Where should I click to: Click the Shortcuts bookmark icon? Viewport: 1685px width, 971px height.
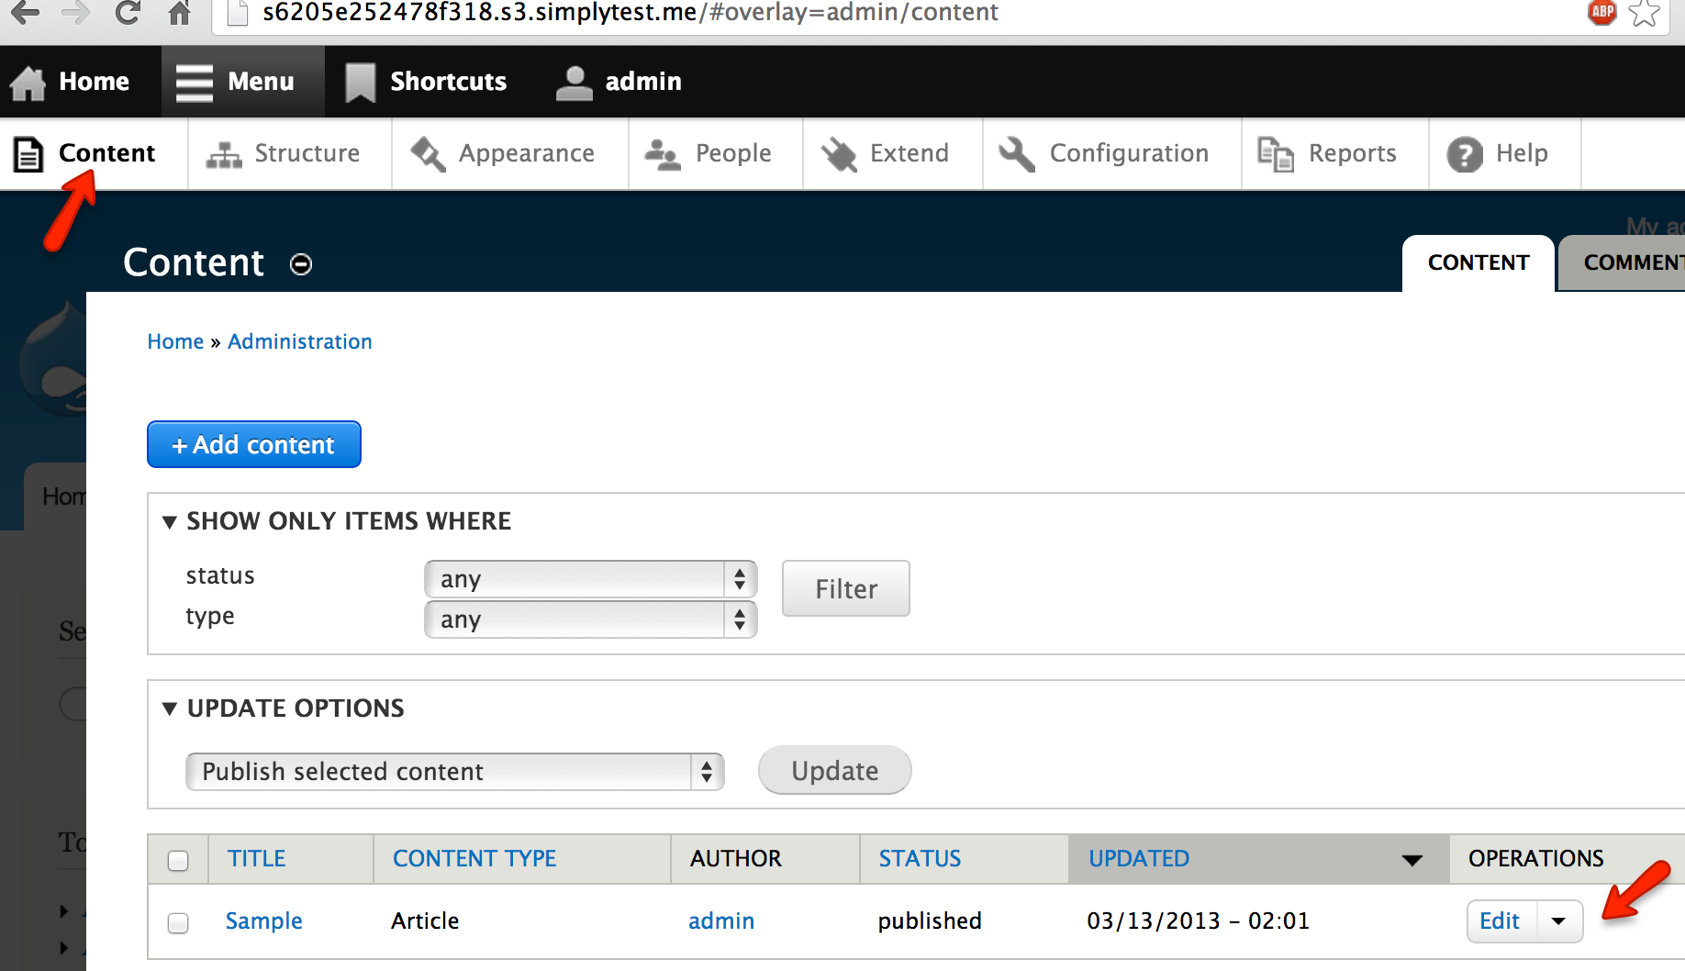tap(359, 81)
